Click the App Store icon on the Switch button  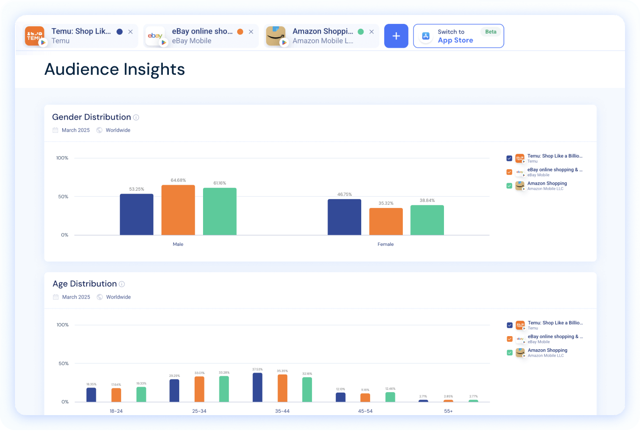426,36
